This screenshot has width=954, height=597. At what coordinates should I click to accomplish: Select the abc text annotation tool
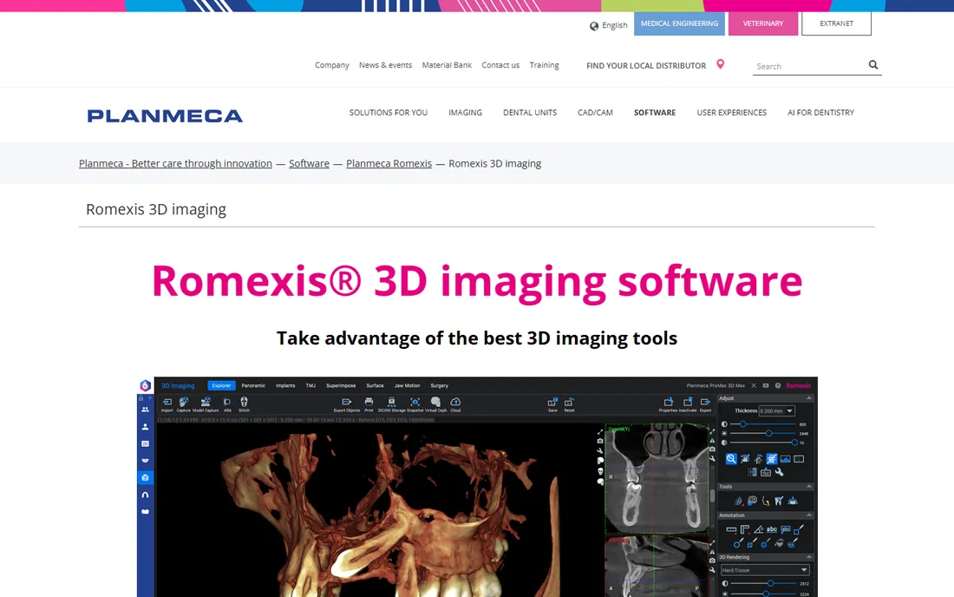coord(772,529)
